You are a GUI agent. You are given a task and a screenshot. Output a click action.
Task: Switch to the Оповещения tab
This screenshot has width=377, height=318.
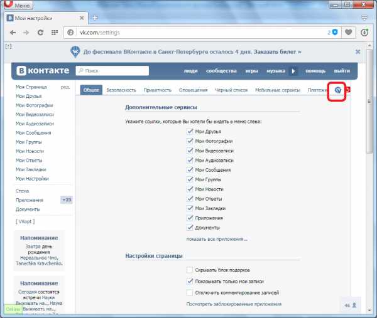pos(193,90)
